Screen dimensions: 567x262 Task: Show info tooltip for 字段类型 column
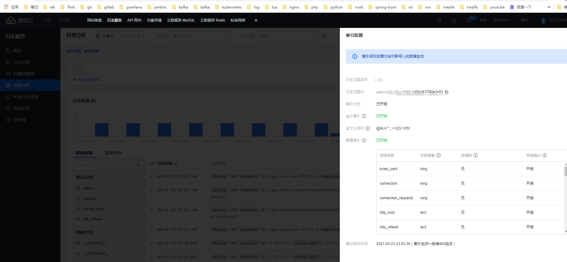click(x=439, y=155)
